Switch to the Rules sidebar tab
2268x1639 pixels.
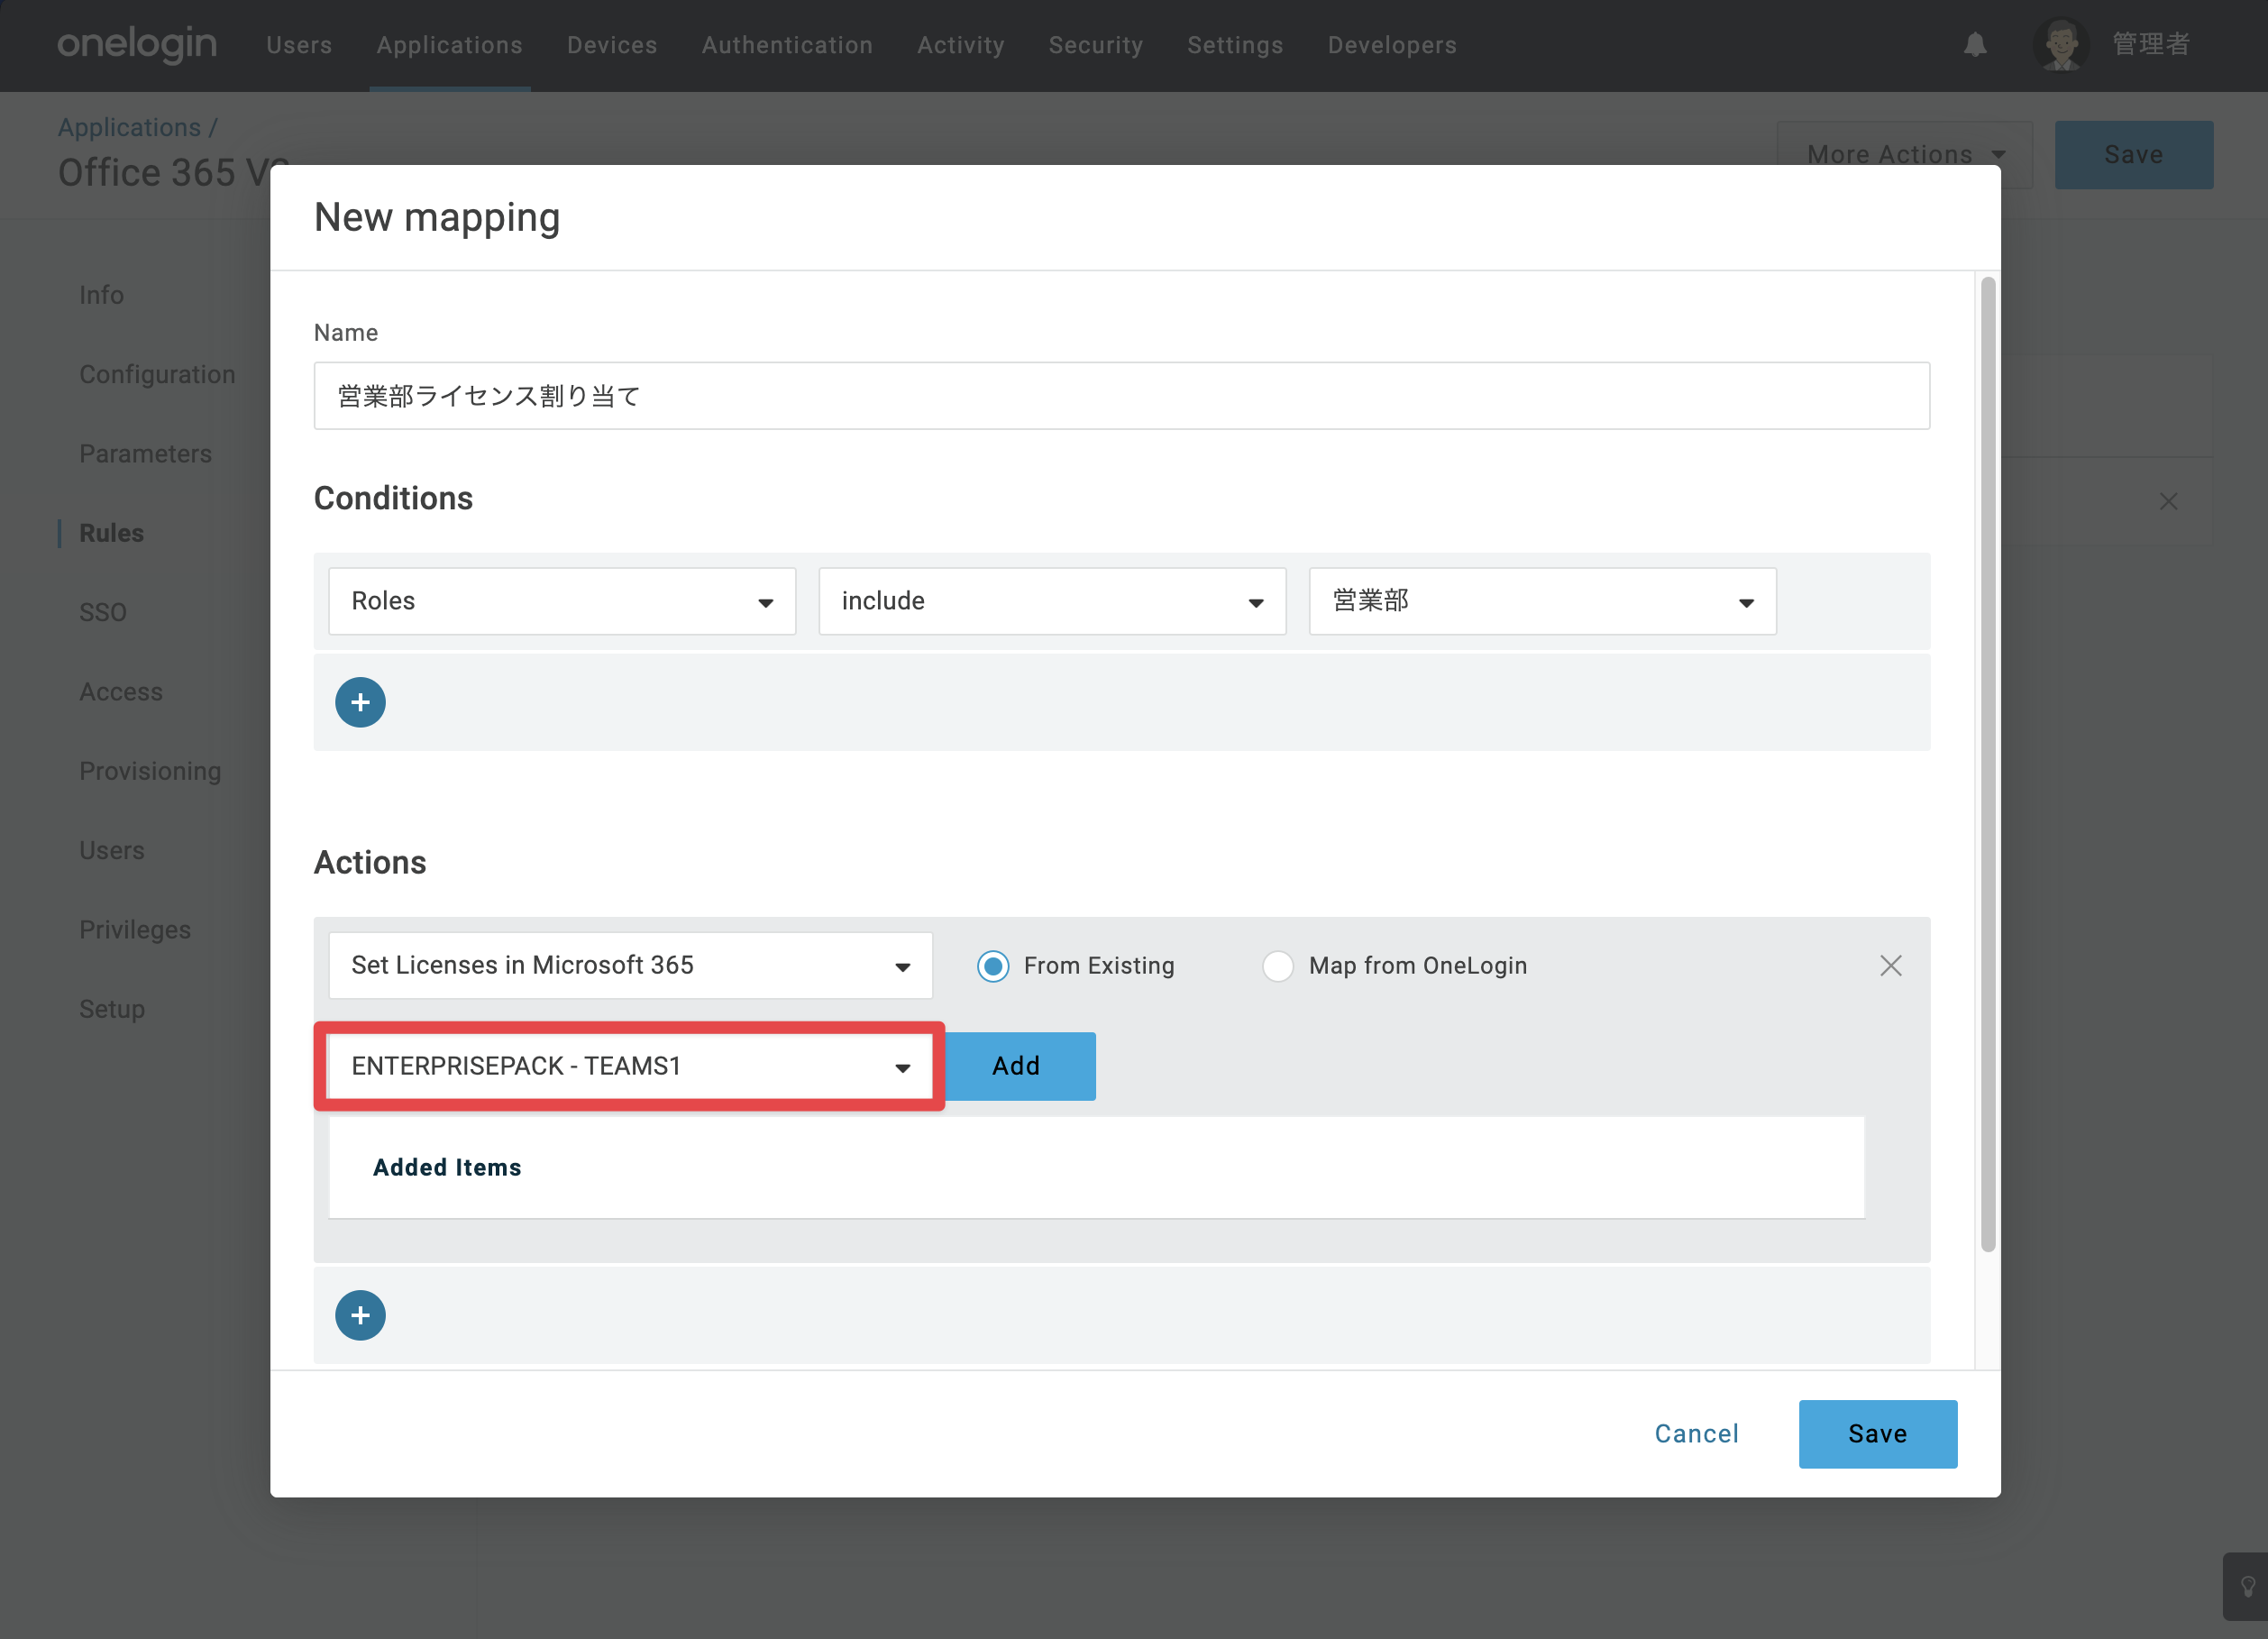(x=111, y=533)
